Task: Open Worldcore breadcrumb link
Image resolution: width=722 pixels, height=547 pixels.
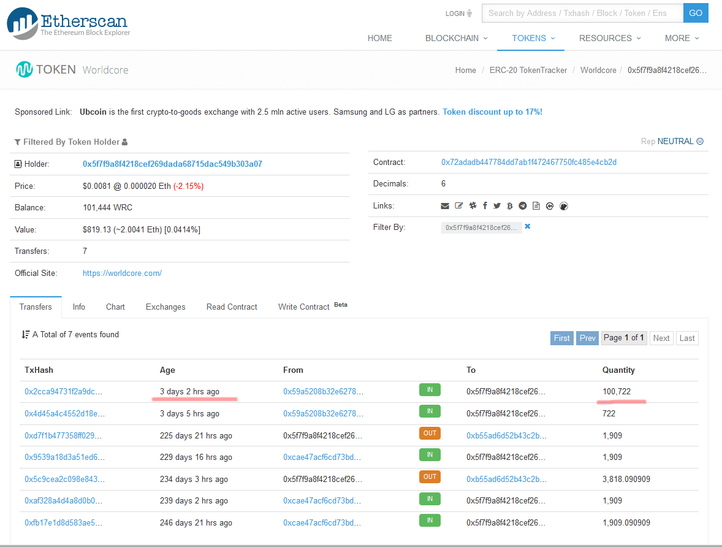Action: coord(598,70)
